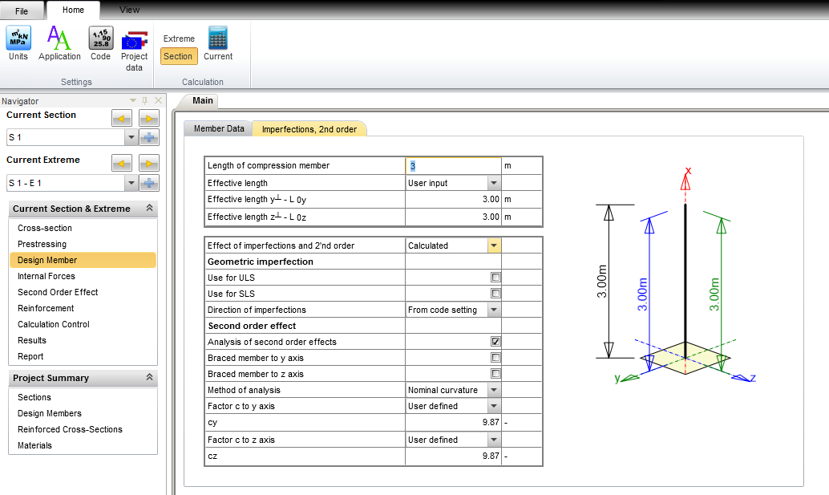Open the Imperfections, 2nd order tab

pyautogui.click(x=309, y=128)
